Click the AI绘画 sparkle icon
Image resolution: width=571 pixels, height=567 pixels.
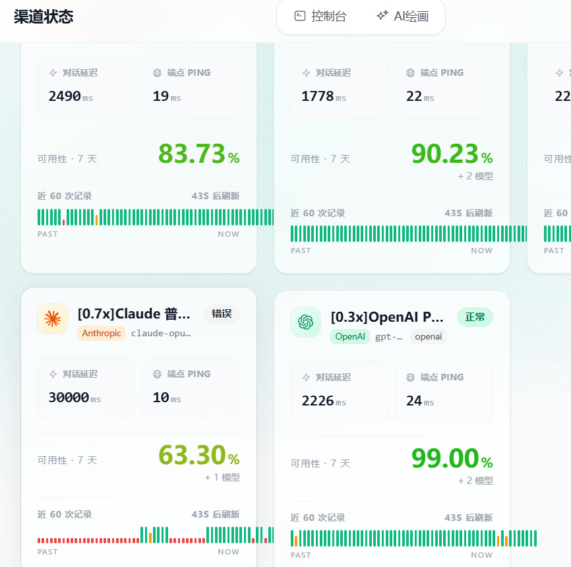coord(382,15)
